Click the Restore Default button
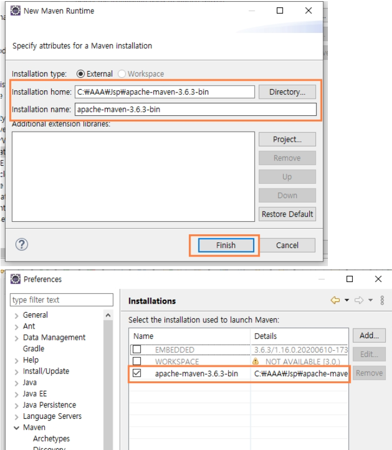 [287, 214]
